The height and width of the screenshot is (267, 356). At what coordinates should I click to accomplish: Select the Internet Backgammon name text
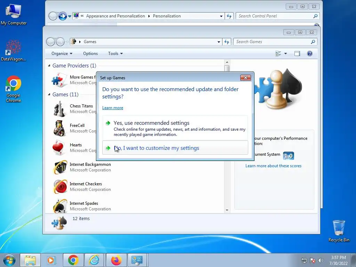(x=90, y=164)
